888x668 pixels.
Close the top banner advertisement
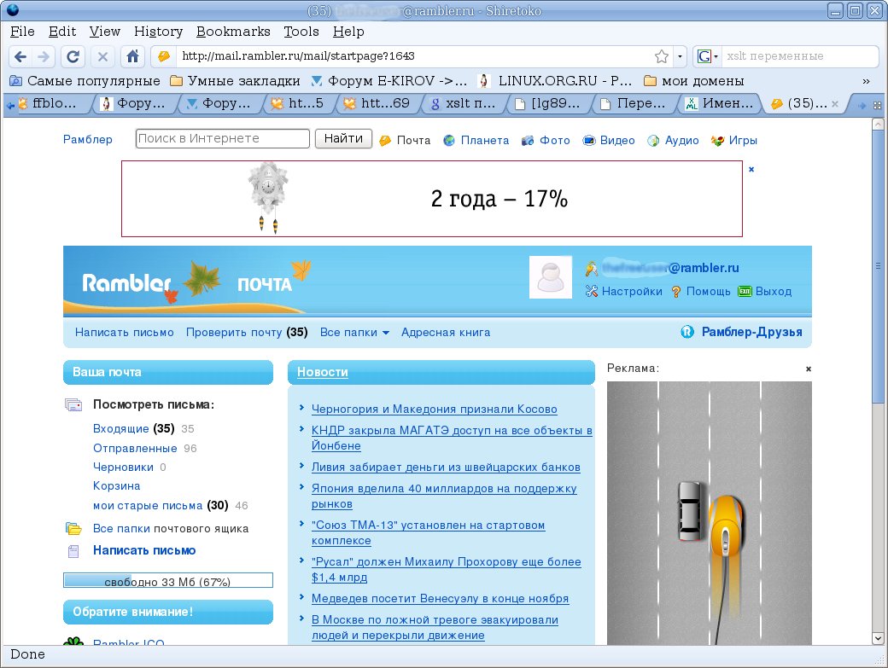click(751, 169)
